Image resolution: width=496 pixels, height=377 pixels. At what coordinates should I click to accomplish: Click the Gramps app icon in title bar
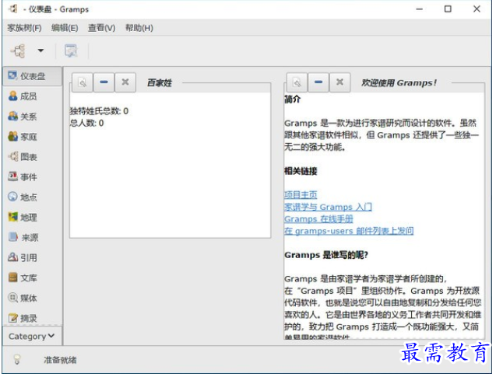(13, 9)
